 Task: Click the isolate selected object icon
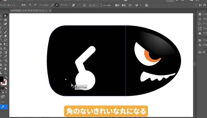pyautogui.click(x=130, y=5)
